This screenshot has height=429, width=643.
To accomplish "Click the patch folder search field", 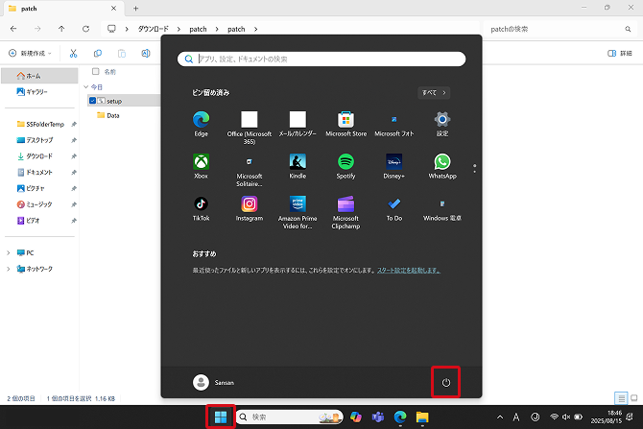I will (x=560, y=29).
